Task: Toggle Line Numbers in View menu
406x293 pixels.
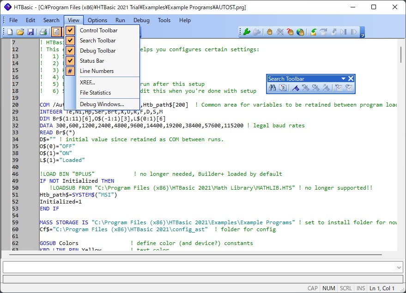Action: point(102,71)
